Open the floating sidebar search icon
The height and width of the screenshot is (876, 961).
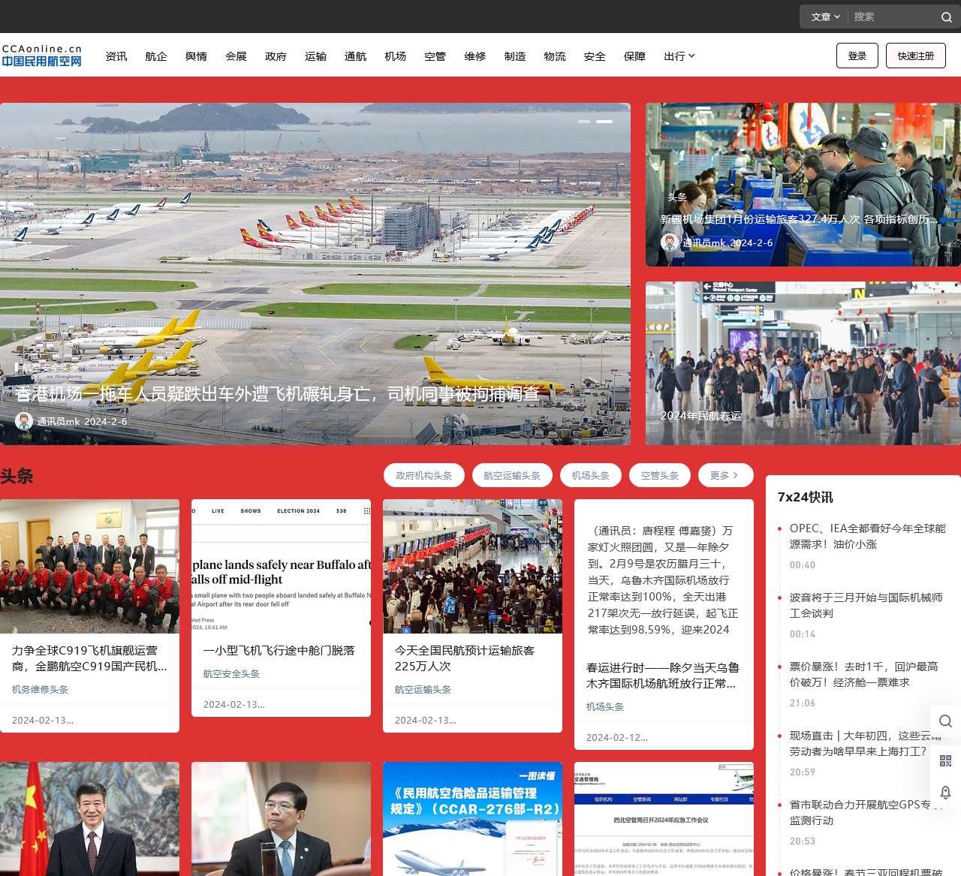point(945,721)
